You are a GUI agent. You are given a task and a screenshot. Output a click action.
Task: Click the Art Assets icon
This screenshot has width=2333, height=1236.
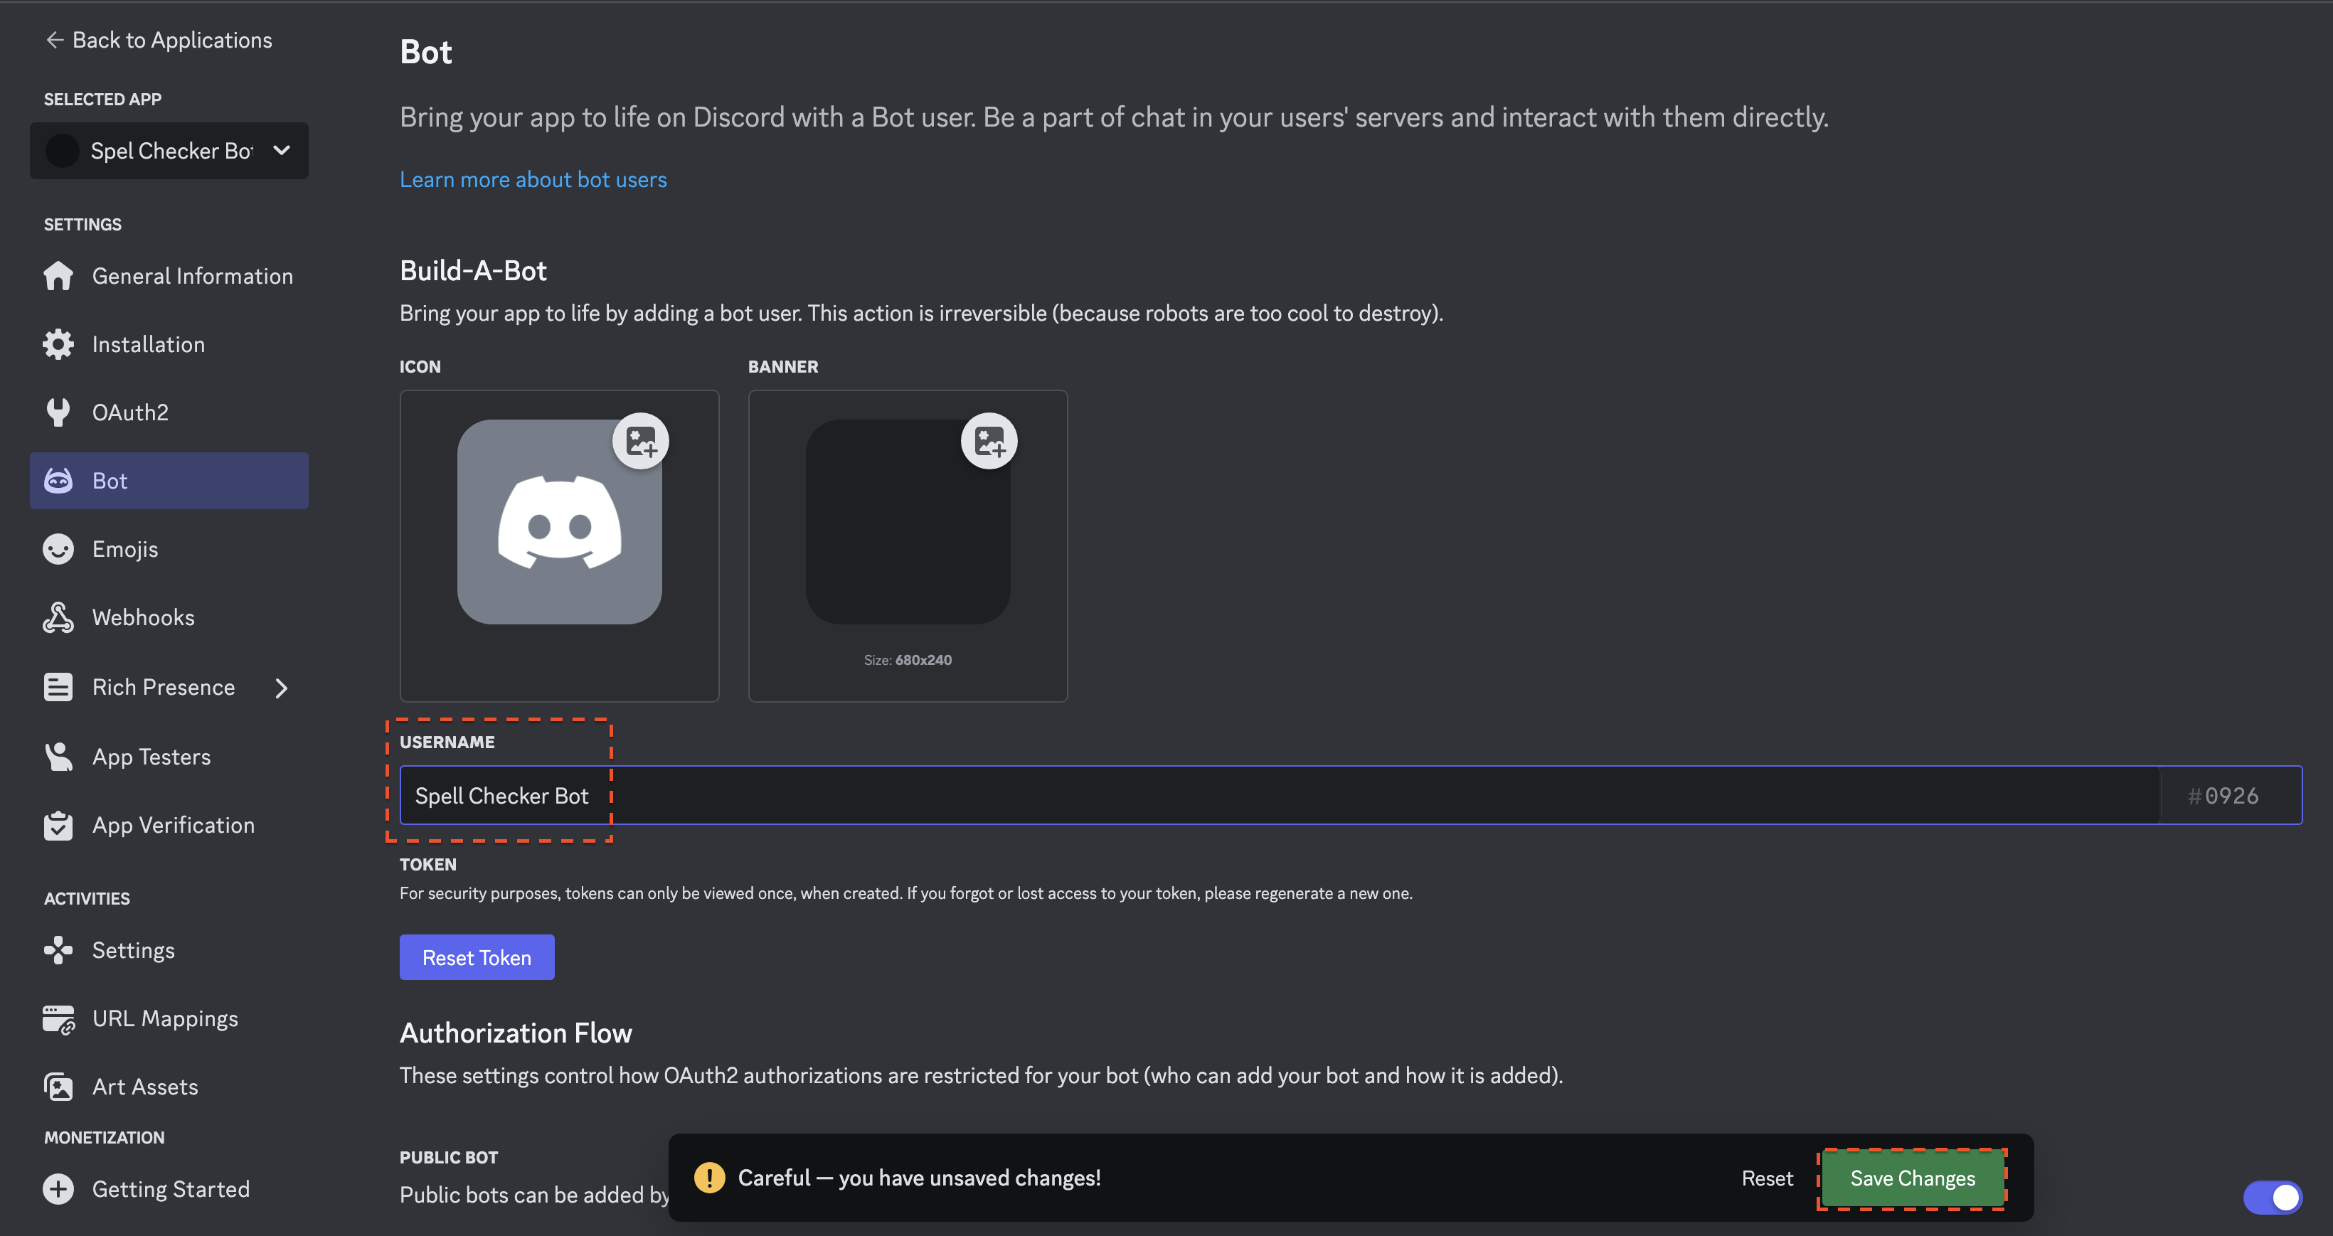point(58,1087)
